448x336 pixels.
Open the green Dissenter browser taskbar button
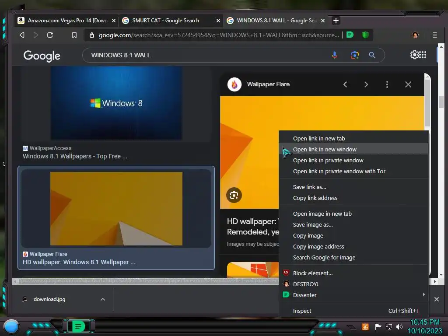(x=78, y=326)
